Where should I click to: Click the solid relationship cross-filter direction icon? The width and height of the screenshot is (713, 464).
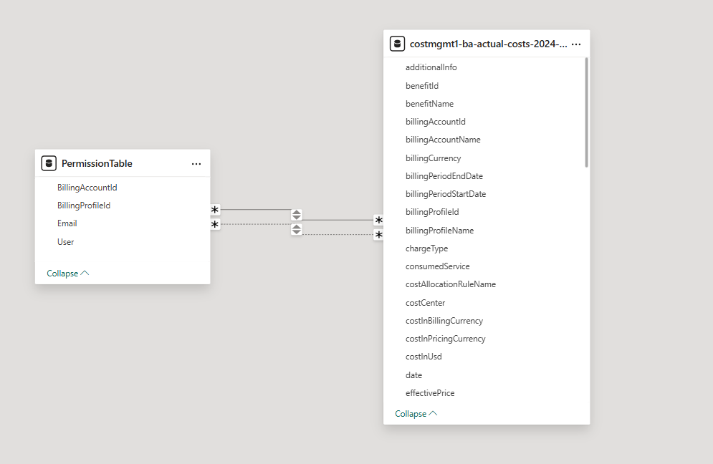point(297,215)
